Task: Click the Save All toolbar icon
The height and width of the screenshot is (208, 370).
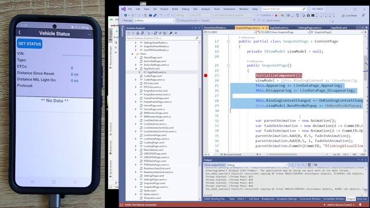Action: coord(155,15)
